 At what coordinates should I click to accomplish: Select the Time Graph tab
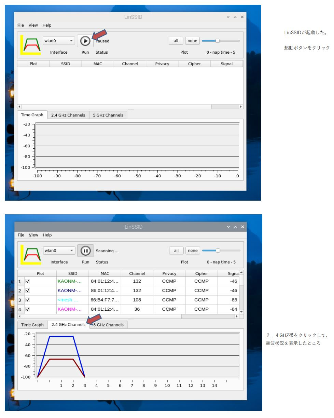(32, 115)
